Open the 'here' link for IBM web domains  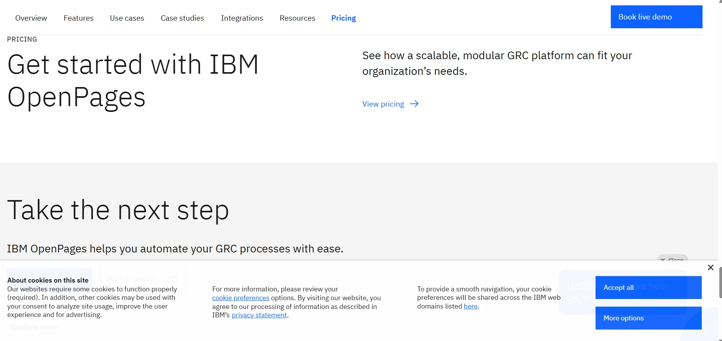[471, 306]
